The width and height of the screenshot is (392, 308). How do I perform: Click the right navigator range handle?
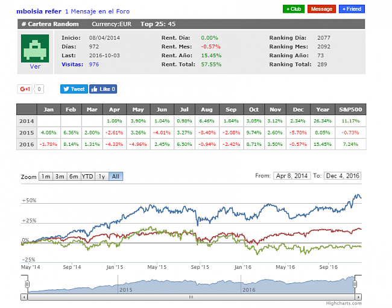coord(356,284)
